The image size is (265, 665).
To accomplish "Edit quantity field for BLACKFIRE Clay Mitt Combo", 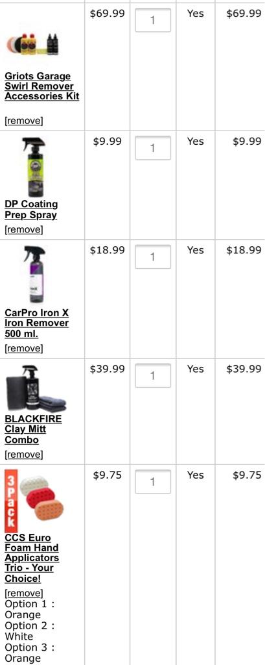I will (153, 375).
